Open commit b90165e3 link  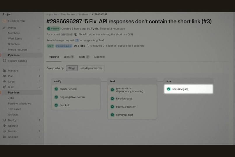(67, 34)
